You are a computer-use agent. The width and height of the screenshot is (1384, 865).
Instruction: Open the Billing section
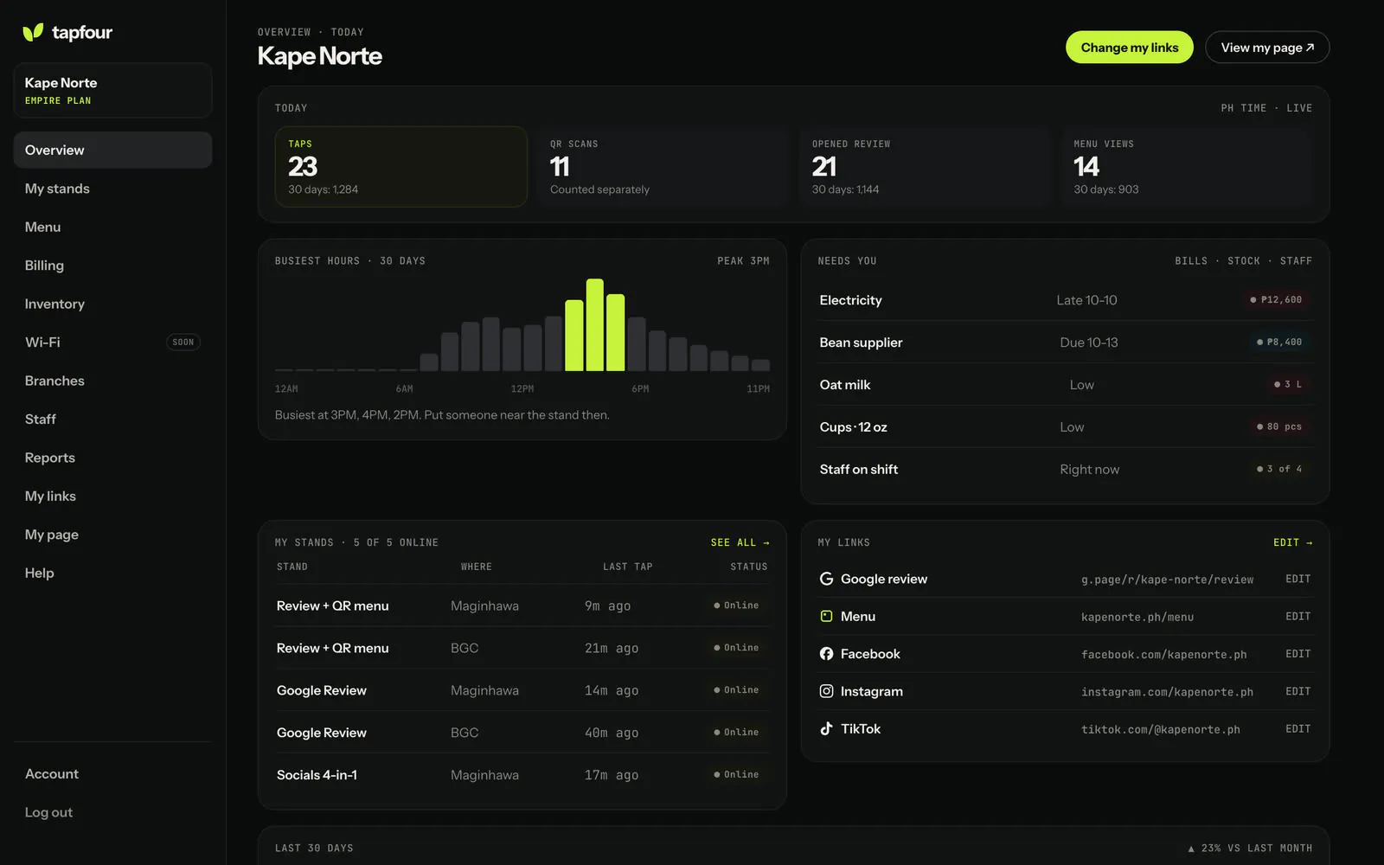112,266
